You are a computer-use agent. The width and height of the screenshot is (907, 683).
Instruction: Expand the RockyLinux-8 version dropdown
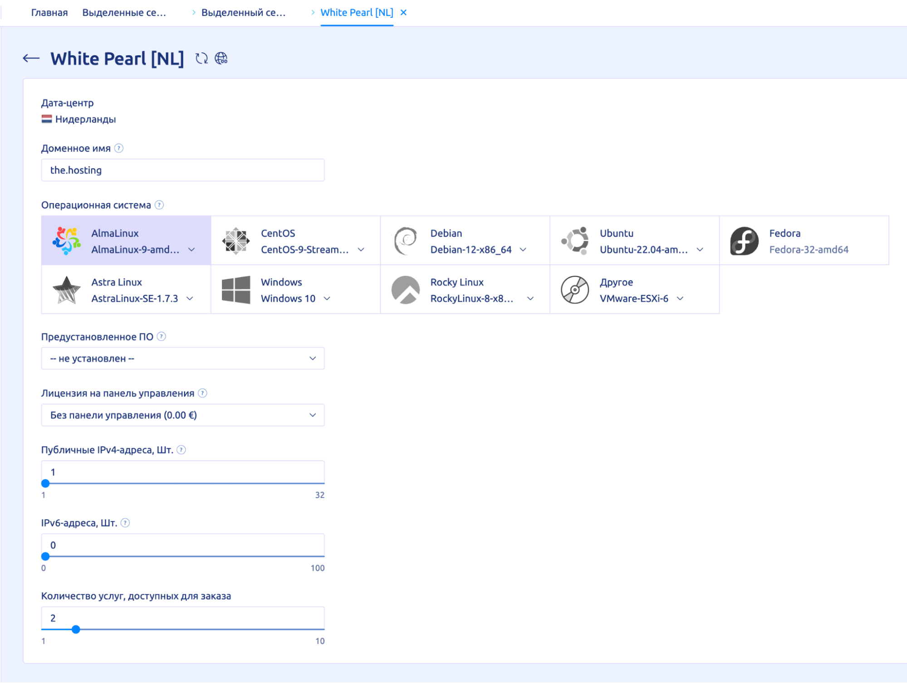[x=530, y=299]
